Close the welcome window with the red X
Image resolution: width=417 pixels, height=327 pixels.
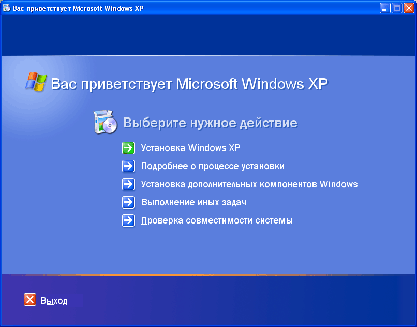click(x=409, y=8)
